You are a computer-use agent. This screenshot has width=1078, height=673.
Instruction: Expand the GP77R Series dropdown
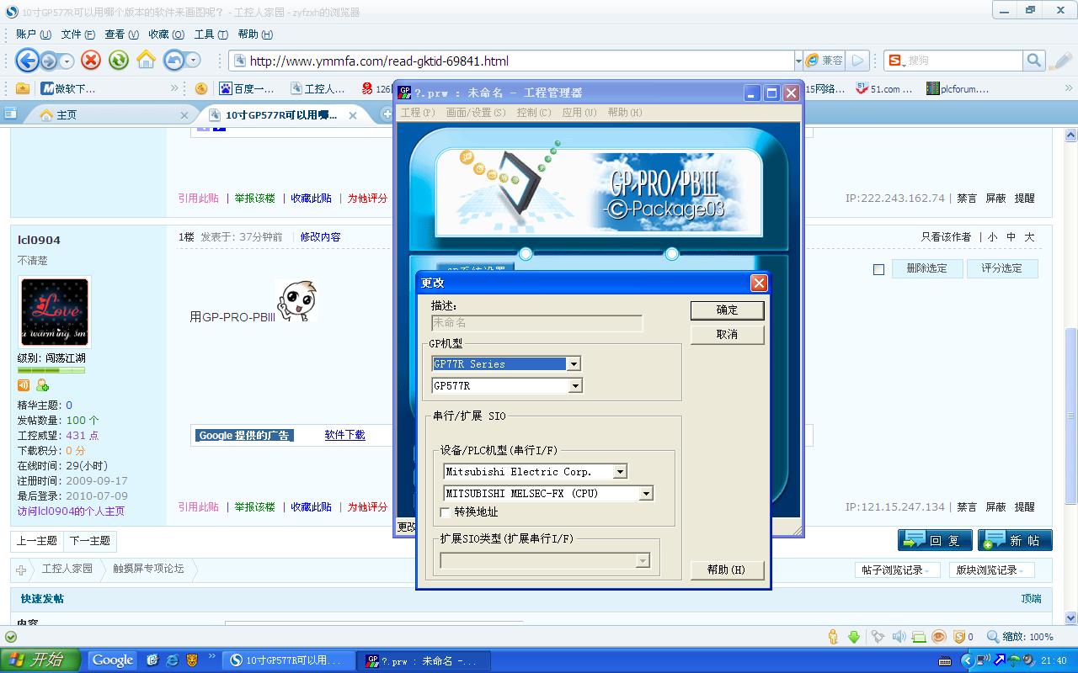(574, 364)
